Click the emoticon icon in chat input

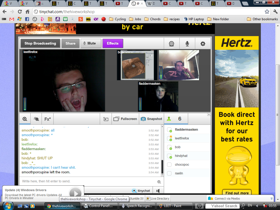tap(159, 182)
